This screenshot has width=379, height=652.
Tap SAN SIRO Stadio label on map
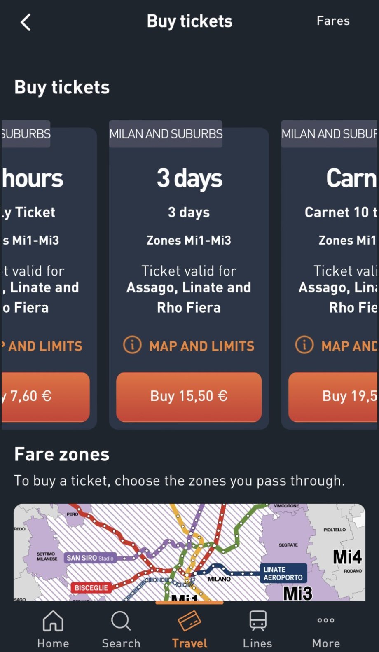point(90,558)
